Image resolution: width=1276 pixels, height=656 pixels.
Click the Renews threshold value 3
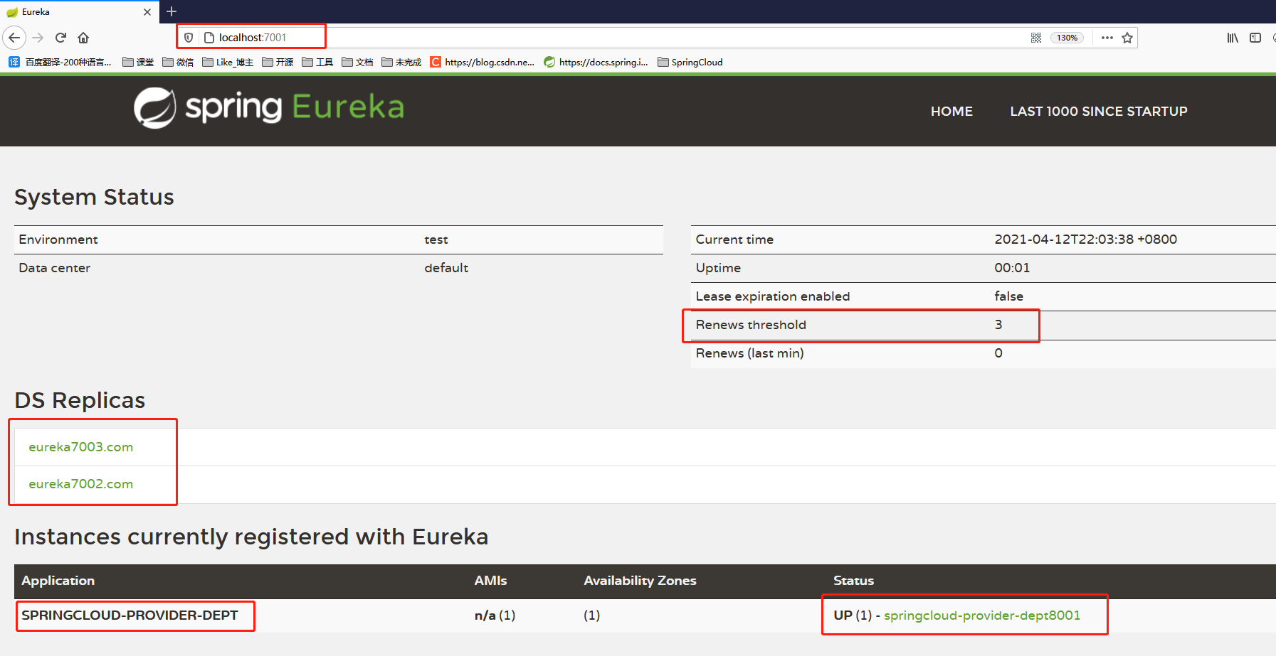(998, 325)
